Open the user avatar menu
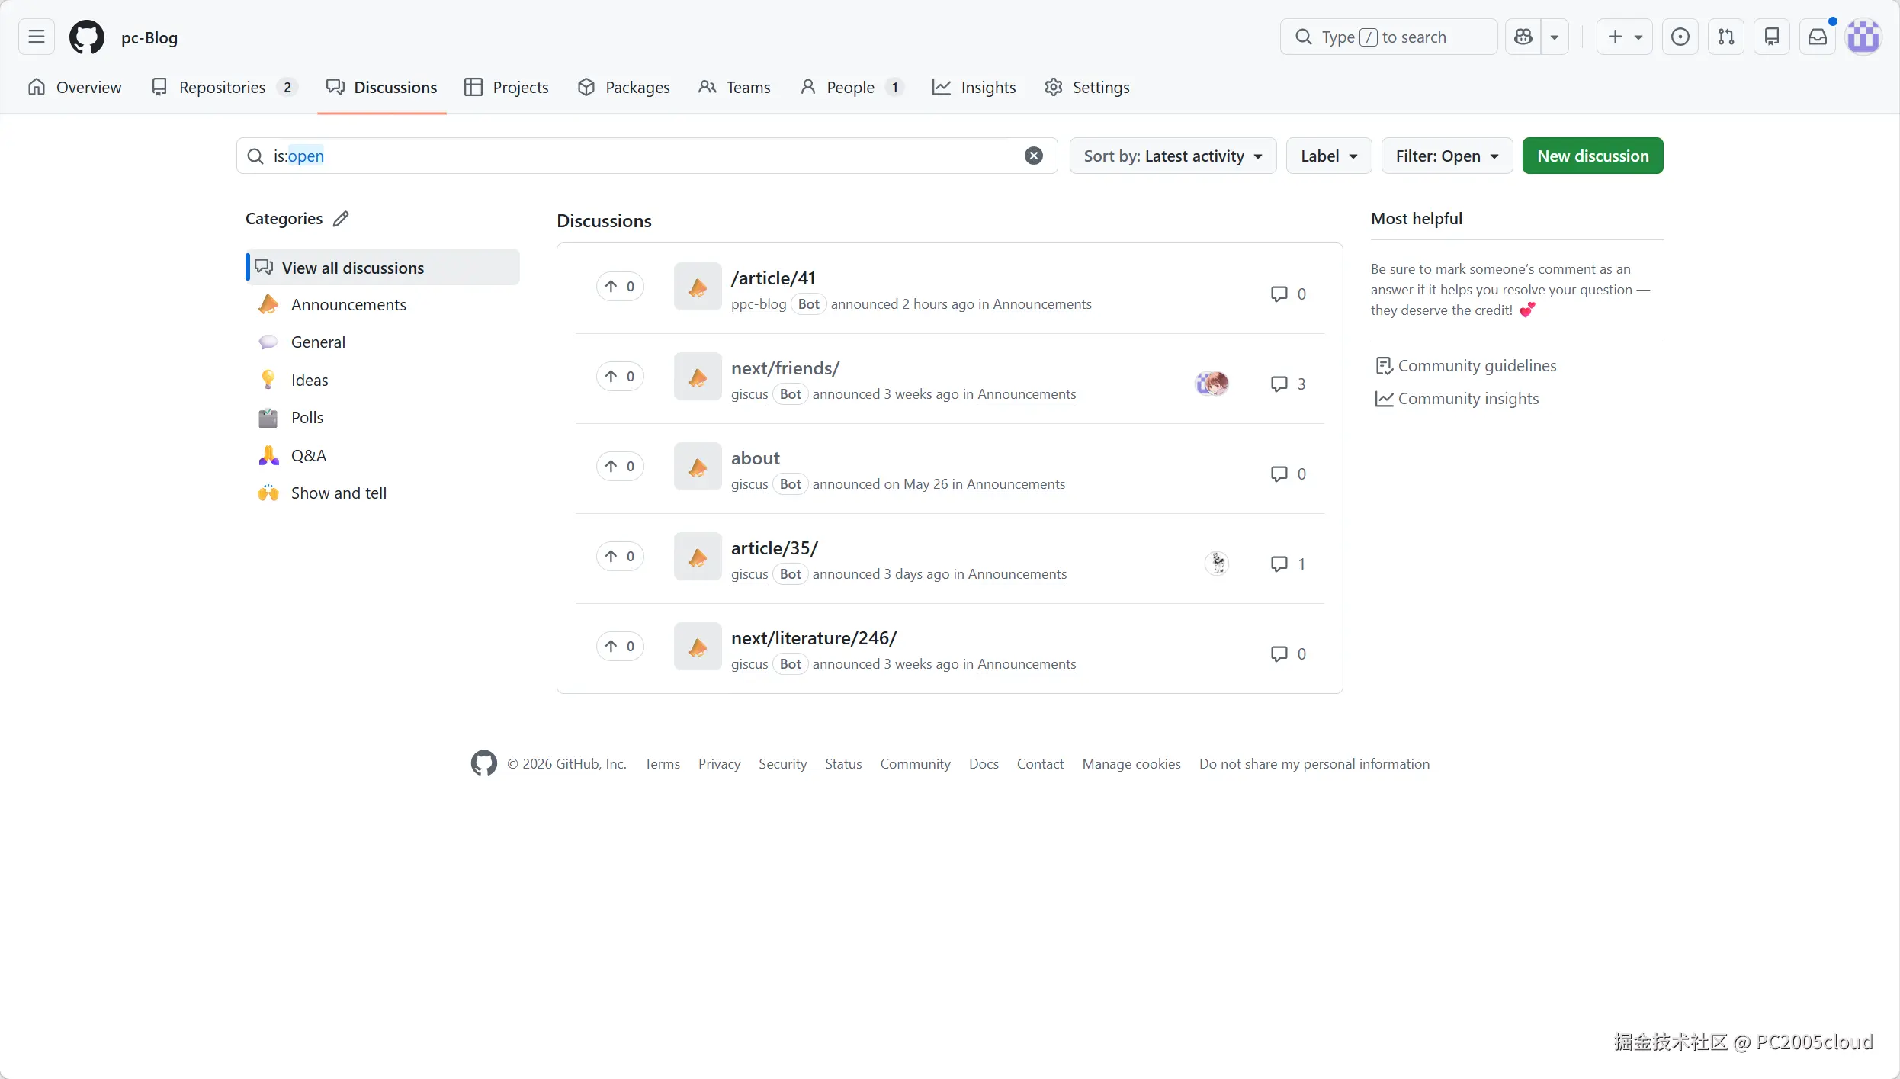This screenshot has width=1900, height=1079. [1863, 37]
